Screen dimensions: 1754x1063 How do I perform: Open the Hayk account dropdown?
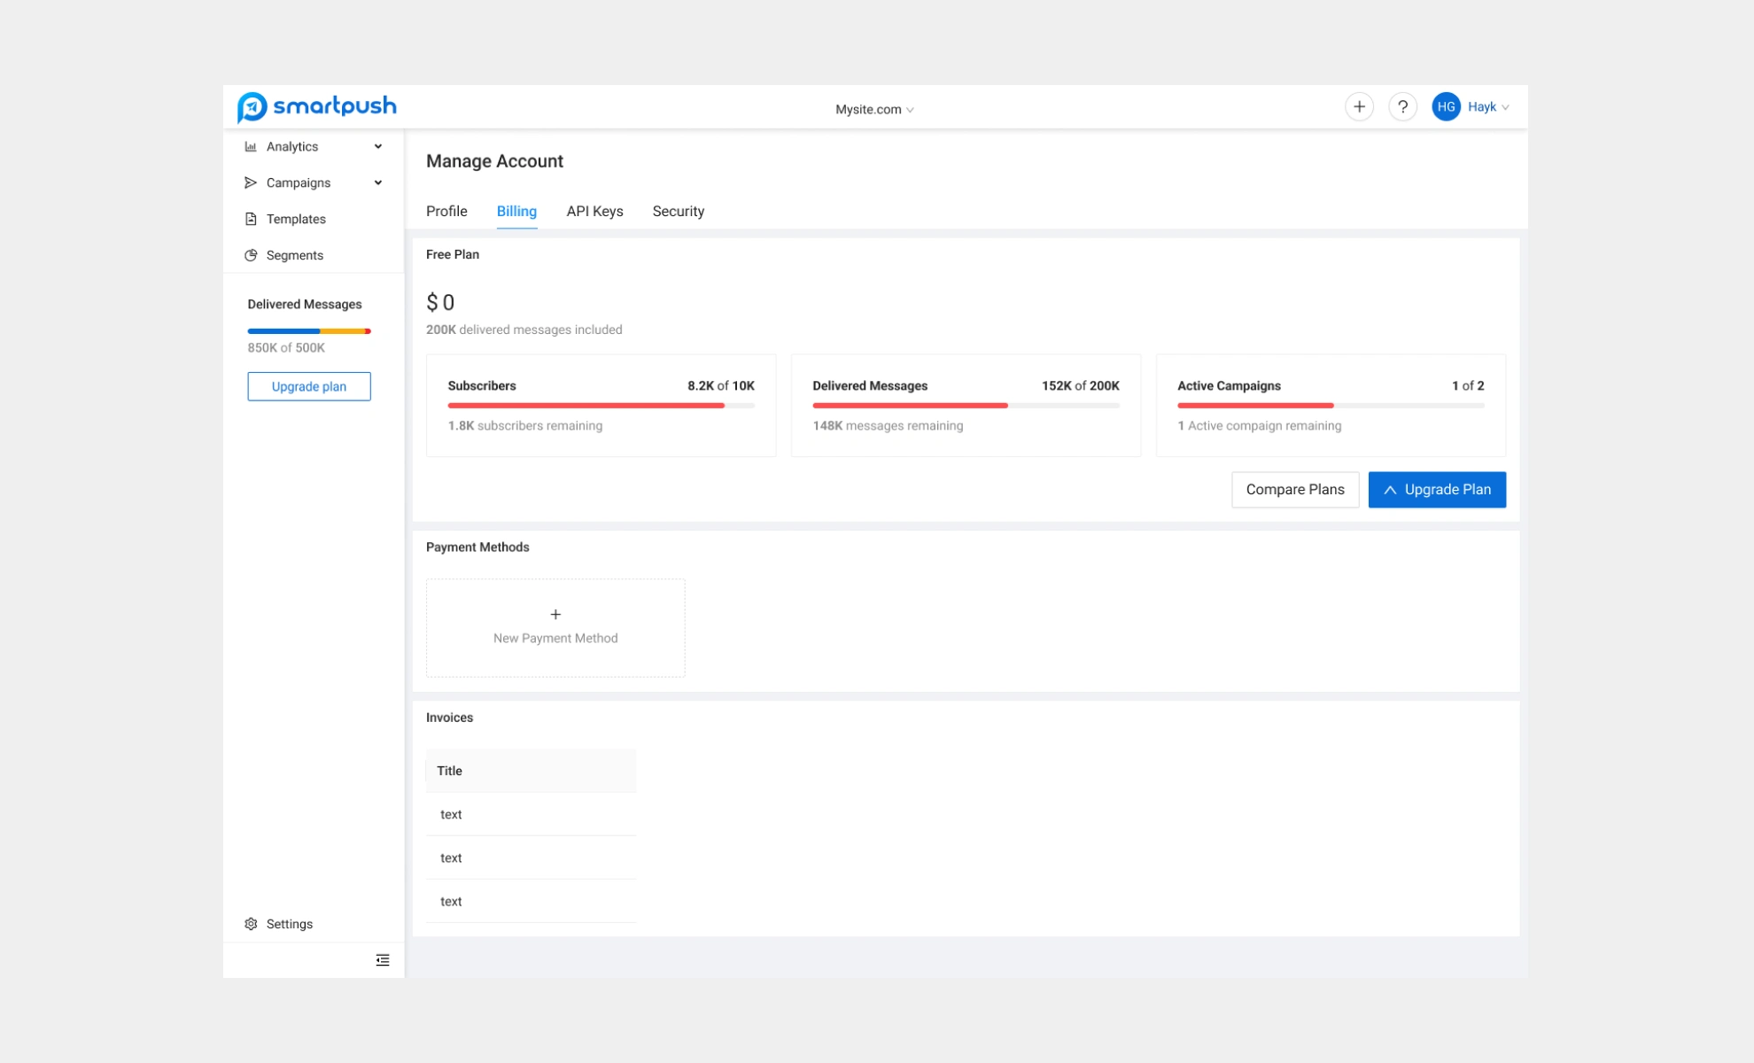point(1486,106)
